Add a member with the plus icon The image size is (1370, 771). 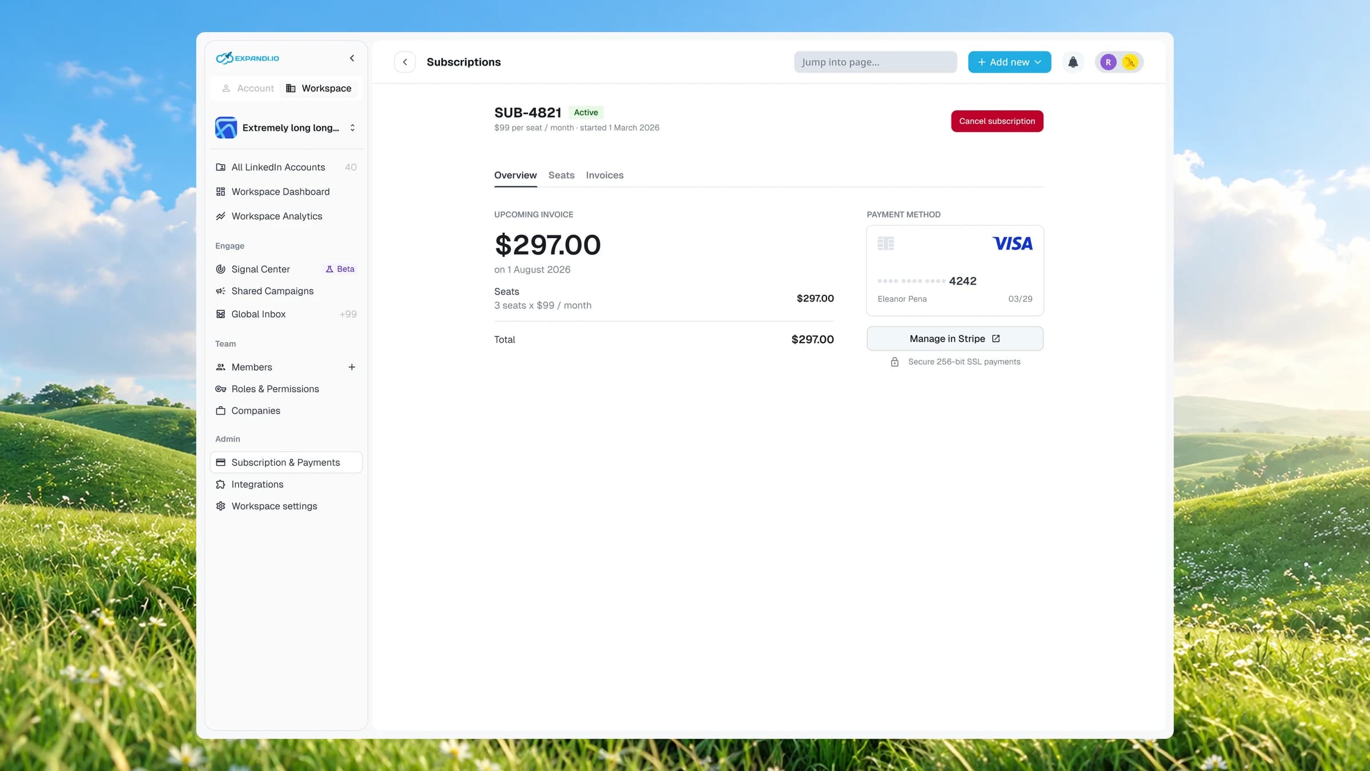click(x=352, y=367)
